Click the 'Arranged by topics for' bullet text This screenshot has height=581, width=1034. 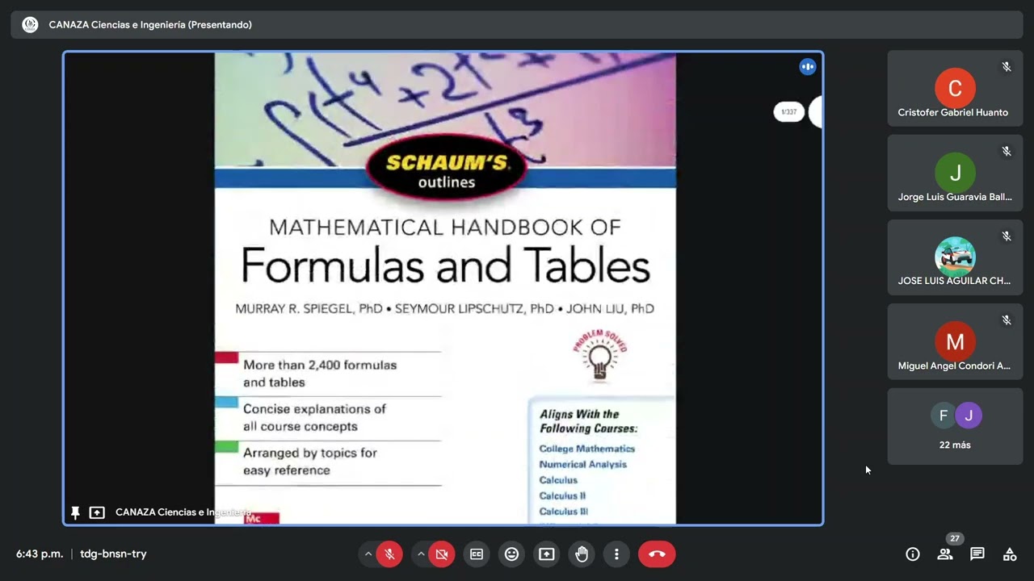[x=310, y=453]
